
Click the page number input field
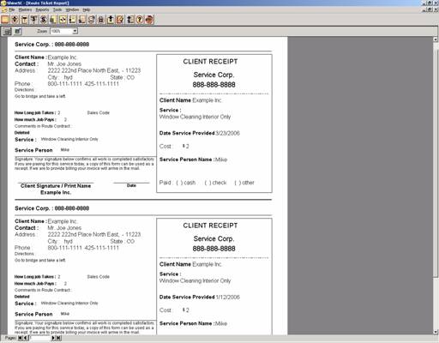tap(39, 338)
